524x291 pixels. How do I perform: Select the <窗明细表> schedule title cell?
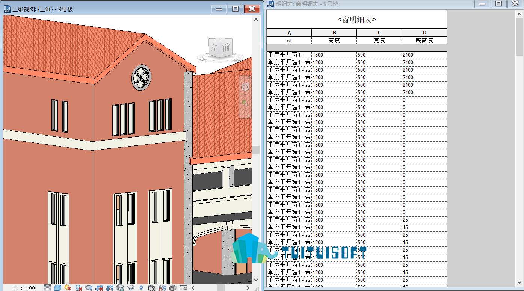click(357, 19)
